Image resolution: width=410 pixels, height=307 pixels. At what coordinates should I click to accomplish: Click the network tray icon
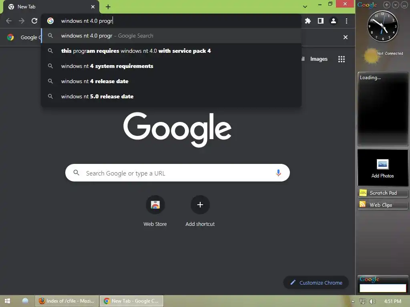tap(363, 301)
